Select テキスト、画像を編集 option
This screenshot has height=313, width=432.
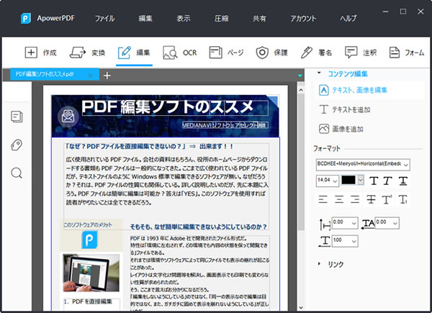point(370,90)
